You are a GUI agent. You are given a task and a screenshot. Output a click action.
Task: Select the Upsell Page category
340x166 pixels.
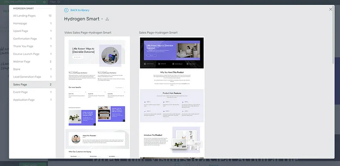(32, 31)
